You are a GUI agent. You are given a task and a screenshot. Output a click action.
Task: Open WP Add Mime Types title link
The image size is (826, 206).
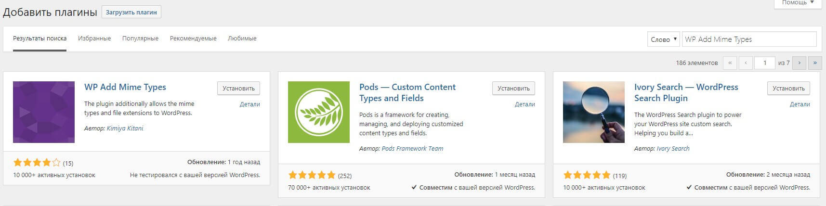pos(125,87)
